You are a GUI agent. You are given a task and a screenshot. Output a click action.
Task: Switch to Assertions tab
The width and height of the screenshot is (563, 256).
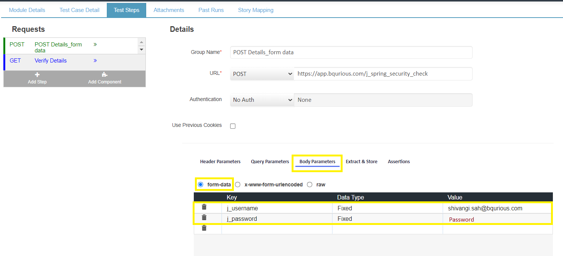399,162
